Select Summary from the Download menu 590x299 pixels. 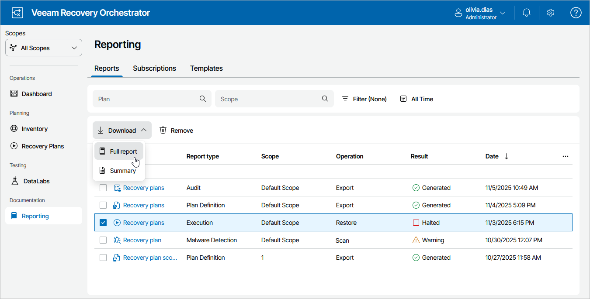pos(122,171)
